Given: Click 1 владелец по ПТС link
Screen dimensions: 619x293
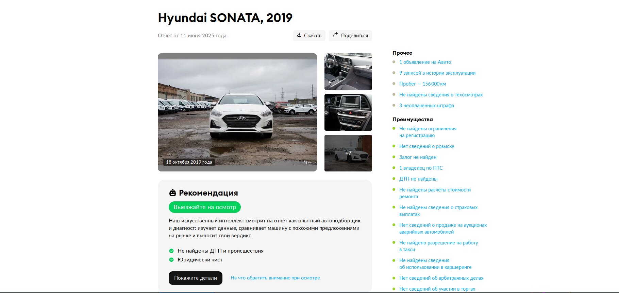Looking at the screenshot, I should [421, 168].
